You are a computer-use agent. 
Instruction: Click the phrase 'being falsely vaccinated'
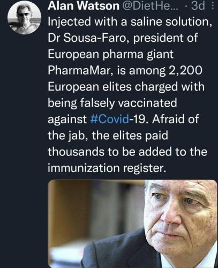pyautogui.click(x=112, y=103)
